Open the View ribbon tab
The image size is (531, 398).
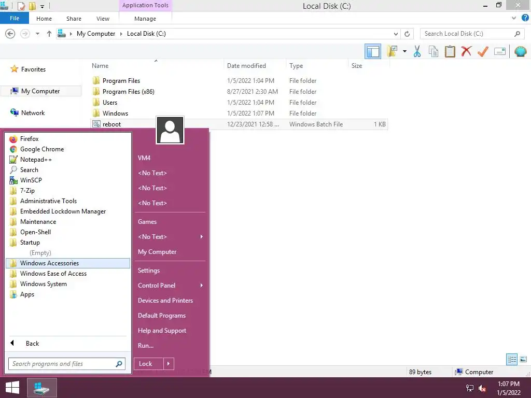tap(103, 19)
